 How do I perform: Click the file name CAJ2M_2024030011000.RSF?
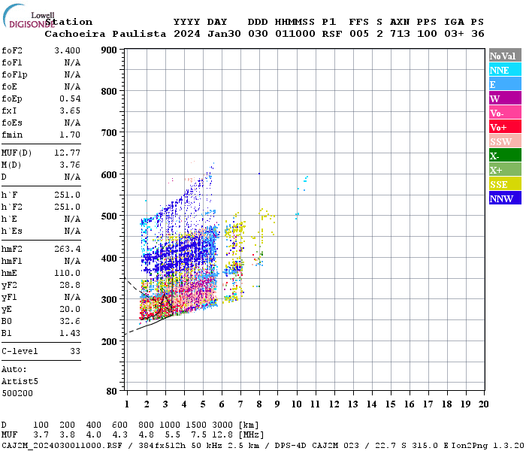click(62, 446)
